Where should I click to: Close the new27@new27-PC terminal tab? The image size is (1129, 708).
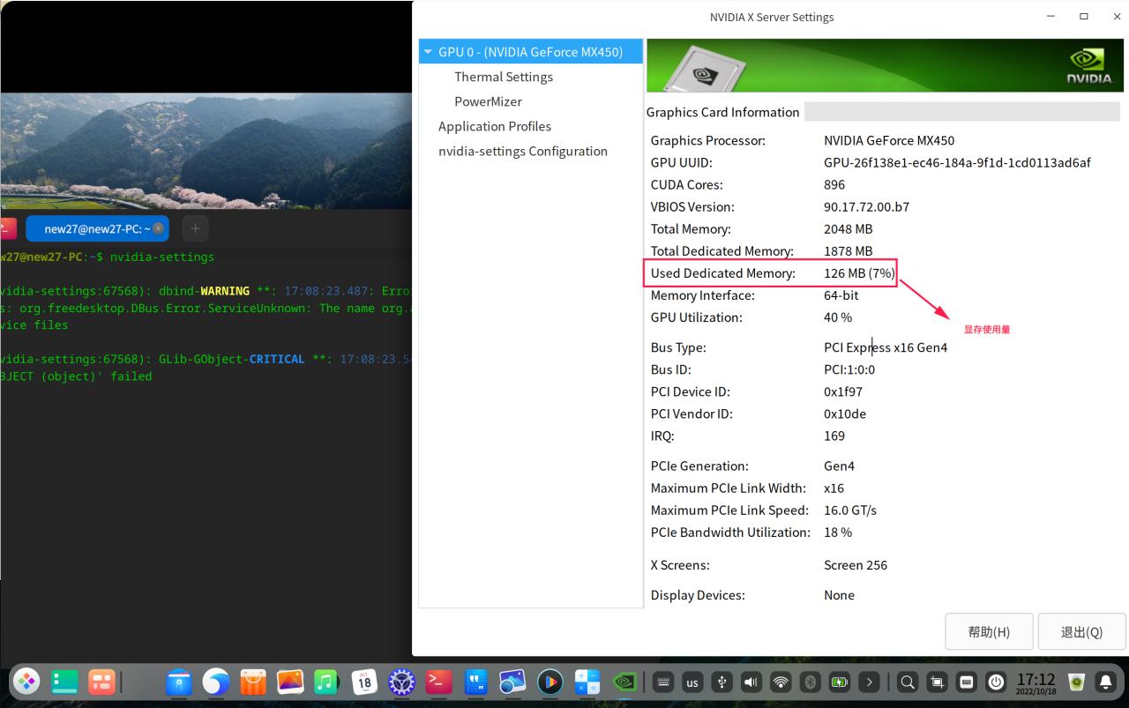tap(158, 228)
